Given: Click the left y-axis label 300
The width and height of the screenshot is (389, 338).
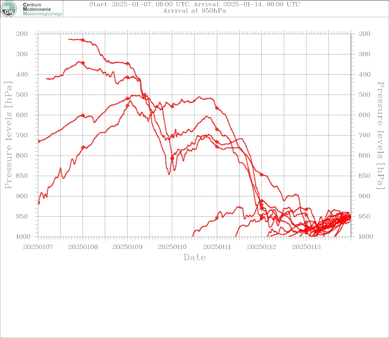Looking at the screenshot, I should [x=22, y=54].
